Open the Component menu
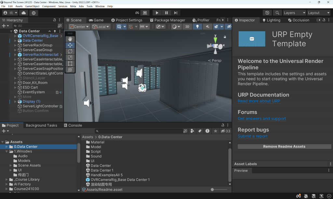Viewport: 333px width, 199px height. (49, 6)
